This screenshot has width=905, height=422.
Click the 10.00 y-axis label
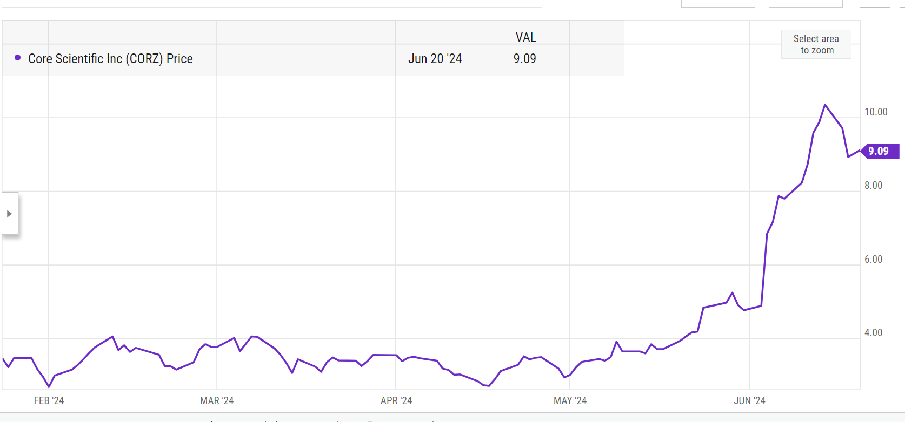click(x=876, y=112)
